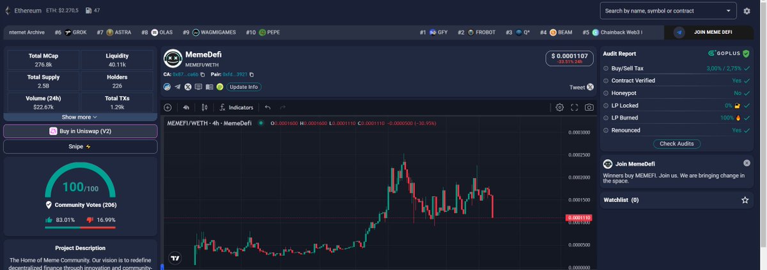Click the Volume (24h) $22.67k cell
The height and width of the screenshot is (270, 767).
(x=43, y=102)
